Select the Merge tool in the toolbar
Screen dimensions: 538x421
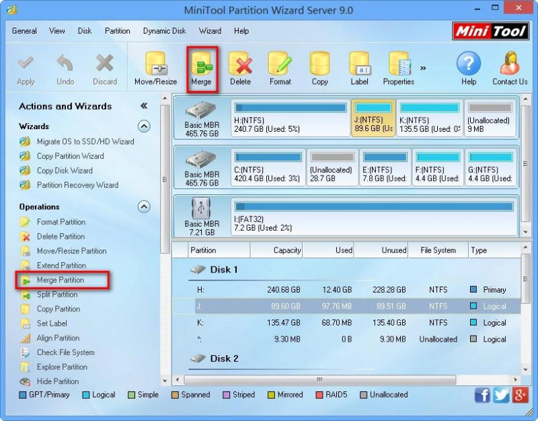201,65
